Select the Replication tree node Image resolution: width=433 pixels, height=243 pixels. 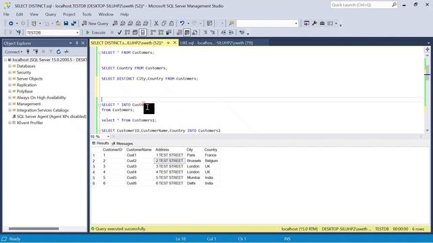tap(26, 85)
